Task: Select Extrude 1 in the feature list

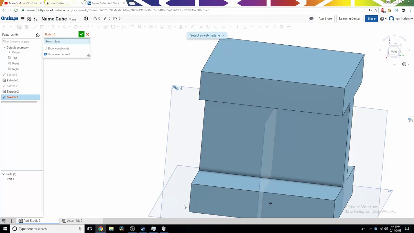Action: click(x=13, y=80)
